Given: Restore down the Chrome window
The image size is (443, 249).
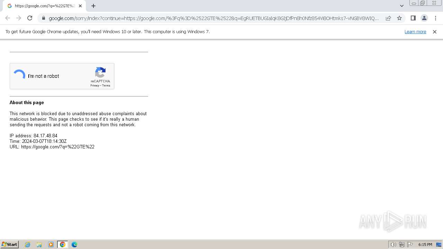Looking at the screenshot, I should (x=423, y=3).
